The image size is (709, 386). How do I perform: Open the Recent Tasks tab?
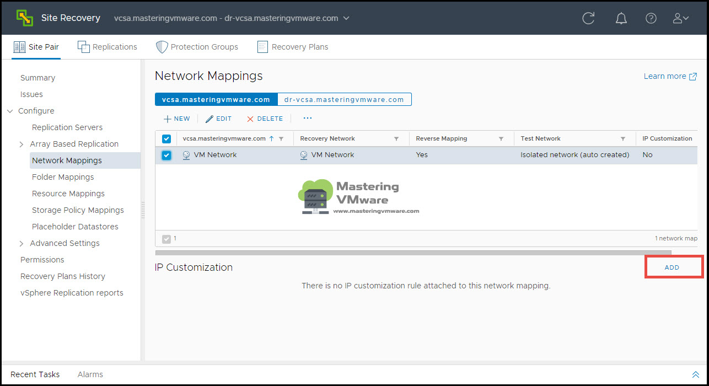(x=35, y=374)
